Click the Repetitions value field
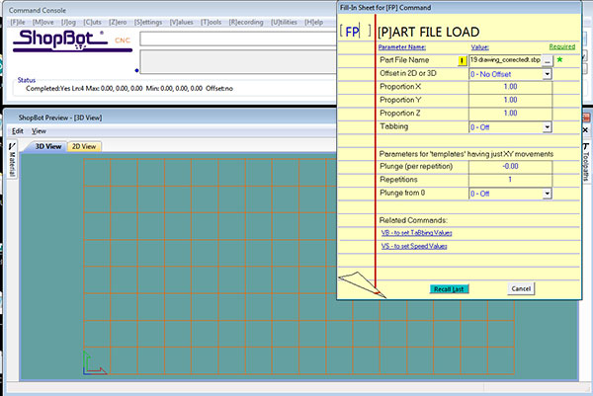Image resolution: width=593 pixels, height=396 pixels. 510,180
